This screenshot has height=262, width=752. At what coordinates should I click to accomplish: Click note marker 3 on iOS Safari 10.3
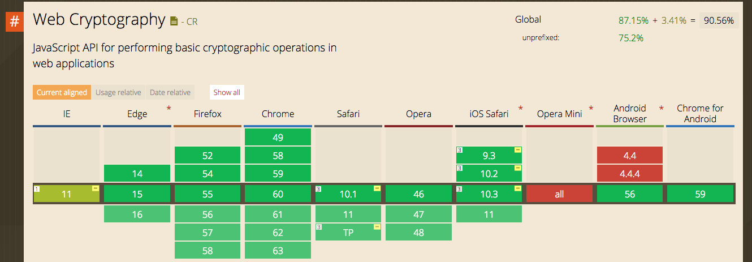point(459,189)
